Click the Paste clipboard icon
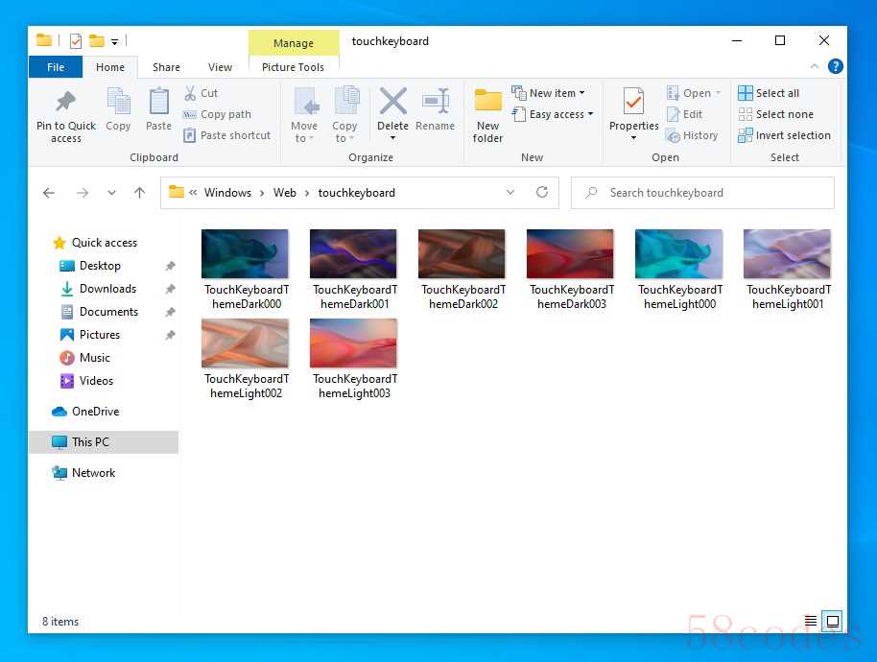The image size is (877, 662). pos(158,104)
